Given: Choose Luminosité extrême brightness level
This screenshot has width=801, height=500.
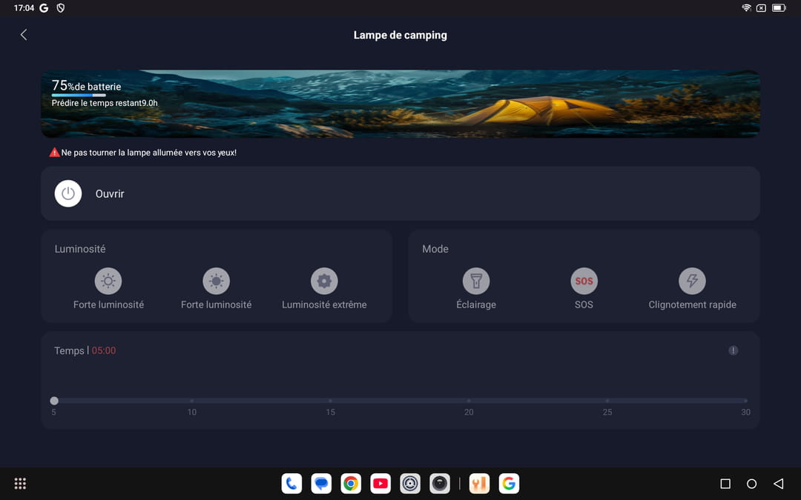Looking at the screenshot, I should (324, 281).
